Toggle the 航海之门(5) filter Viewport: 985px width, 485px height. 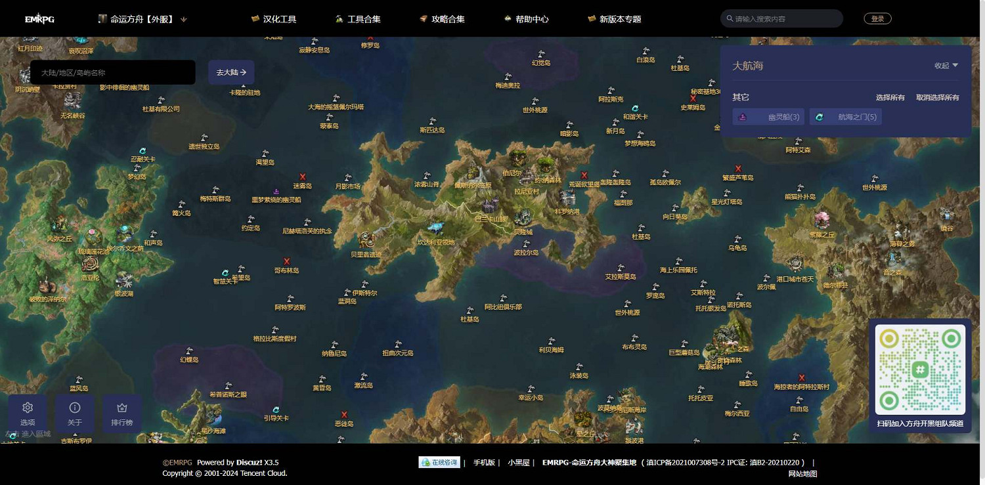(845, 117)
